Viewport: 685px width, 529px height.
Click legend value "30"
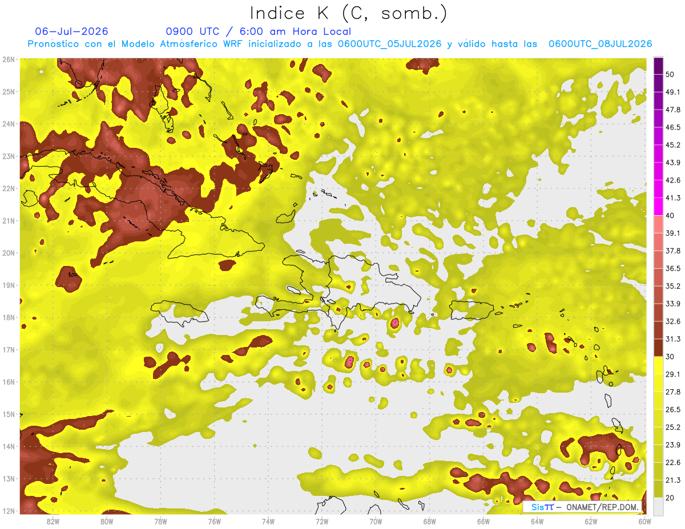click(670, 357)
